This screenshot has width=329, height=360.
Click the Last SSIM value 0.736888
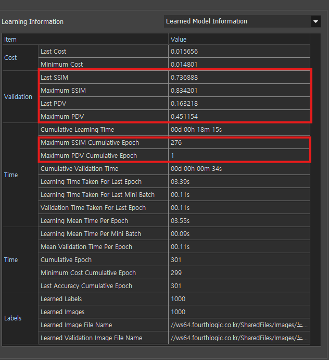click(x=184, y=78)
